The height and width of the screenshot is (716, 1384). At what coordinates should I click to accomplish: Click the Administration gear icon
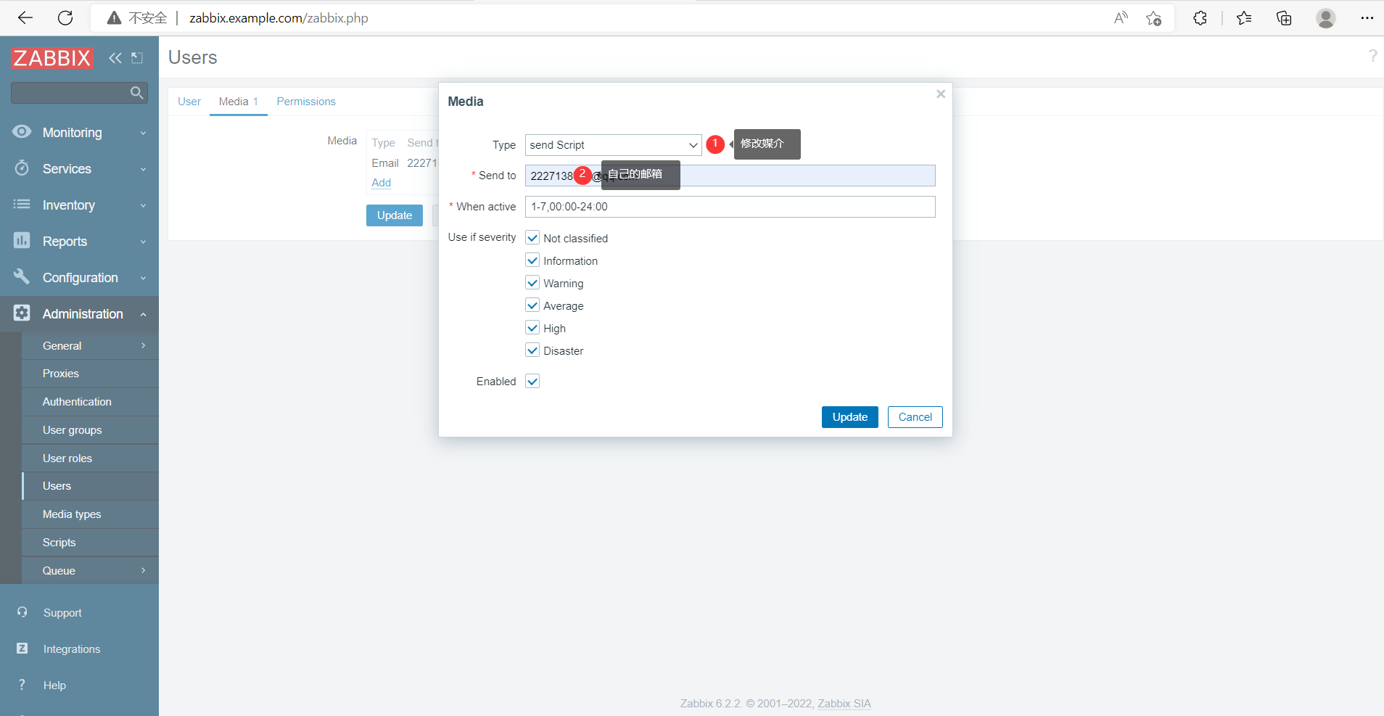(22, 313)
